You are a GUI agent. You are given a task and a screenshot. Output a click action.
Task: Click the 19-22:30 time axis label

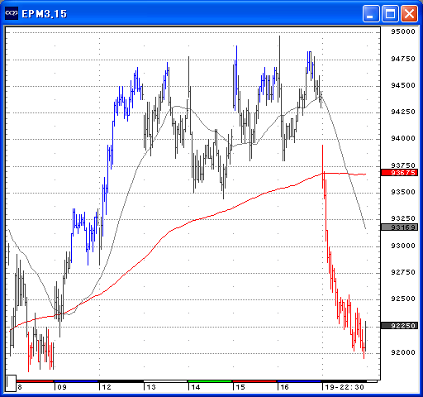[x=345, y=387]
